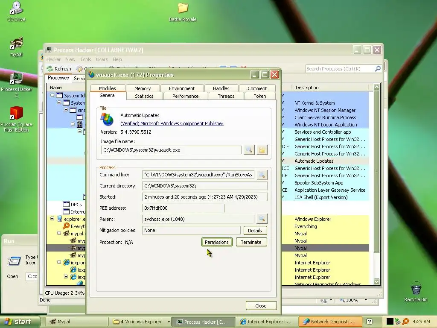437x328 pixels.
Task: Select the explorer.exe process icon in tree
Action: click(x=59, y=219)
